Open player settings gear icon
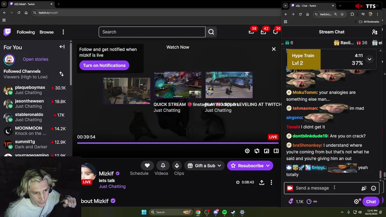The width and height of the screenshot is (386, 217). [x=247, y=151]
